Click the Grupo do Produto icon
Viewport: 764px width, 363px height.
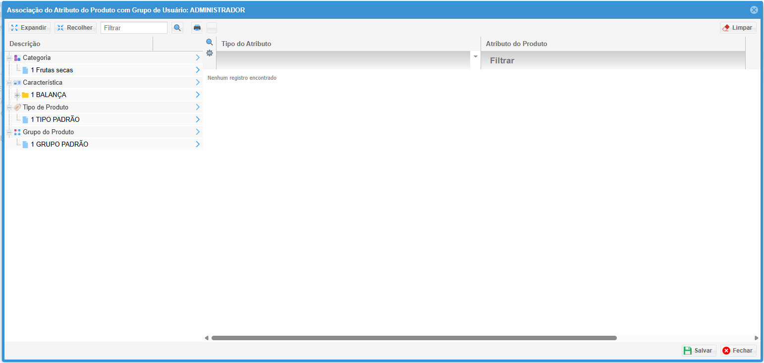(x=17, y=132)
